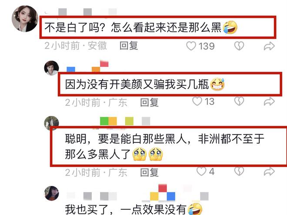Image resolution: width=287 pixels, height=215 pixels.
Task: Reply to the Anhui commenter
Action: click(129, 46)
